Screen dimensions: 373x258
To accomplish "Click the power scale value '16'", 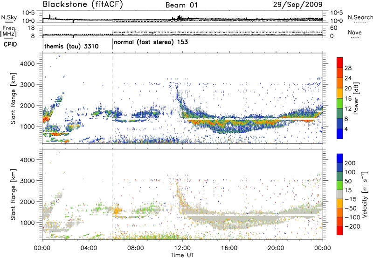I will tap(348, 99).
